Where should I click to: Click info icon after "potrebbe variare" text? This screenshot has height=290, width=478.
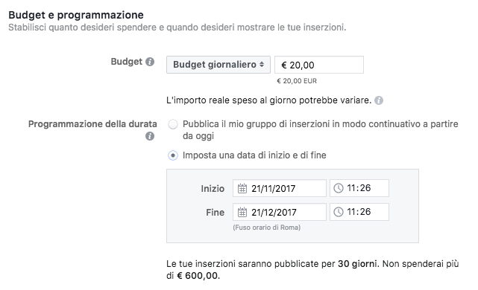pos(379,100)
